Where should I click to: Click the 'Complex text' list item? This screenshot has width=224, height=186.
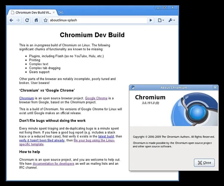[x=39, y=64]
